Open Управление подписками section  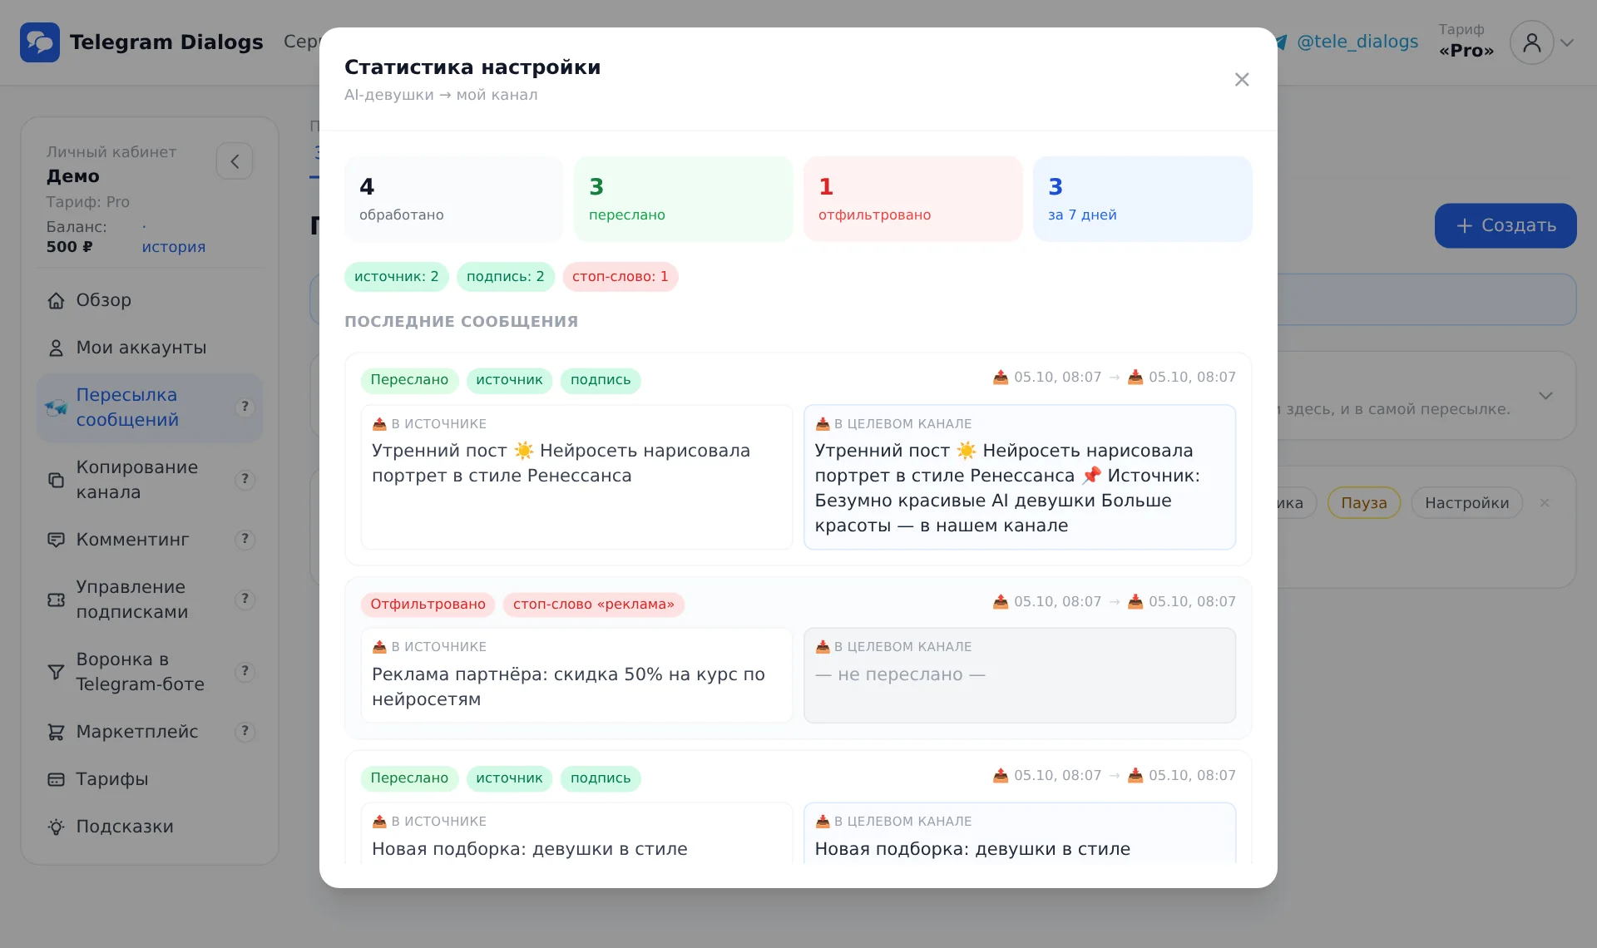(150, 600)
